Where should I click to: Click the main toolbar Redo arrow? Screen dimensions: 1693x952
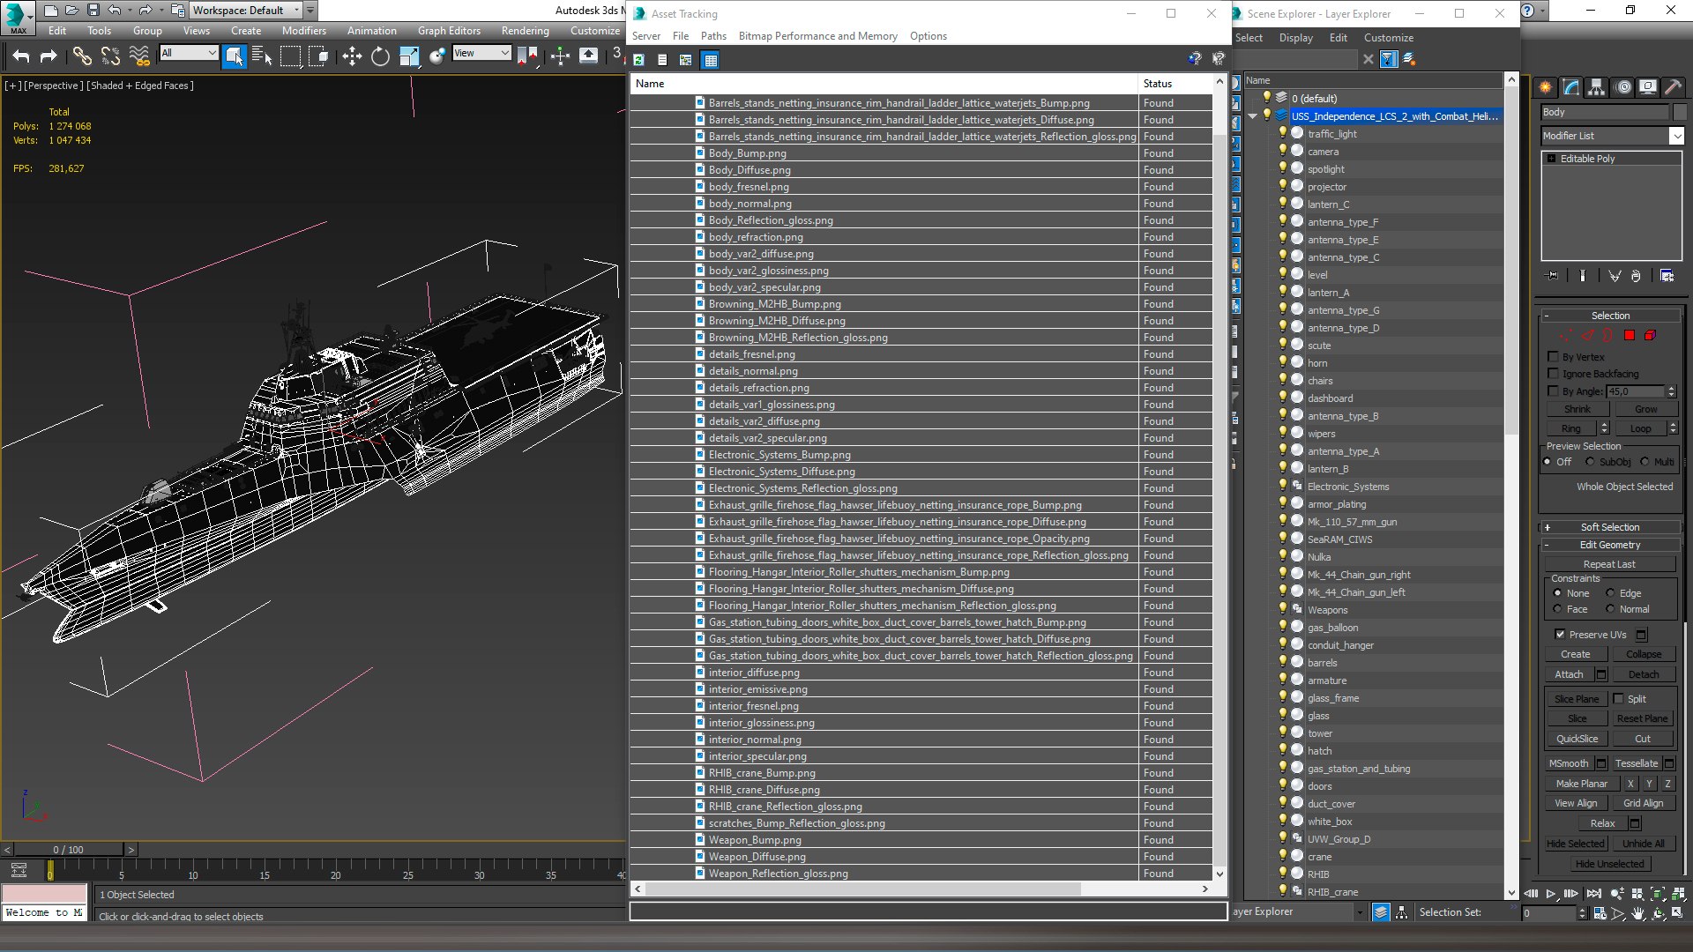pyautogui.click(x=48, y=56)
